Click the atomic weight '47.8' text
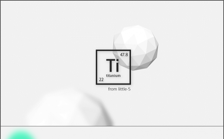The width and height of the screenshot is (224, 139). (x=124, y=54)
